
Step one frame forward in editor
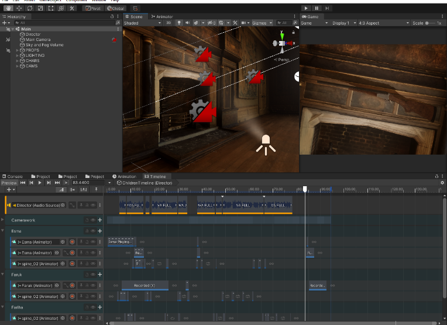tap(327, 8)
